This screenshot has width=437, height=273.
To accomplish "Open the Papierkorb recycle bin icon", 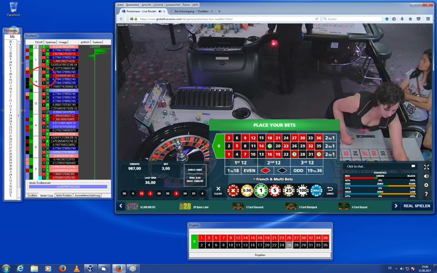I will click(x=14, y=9).
